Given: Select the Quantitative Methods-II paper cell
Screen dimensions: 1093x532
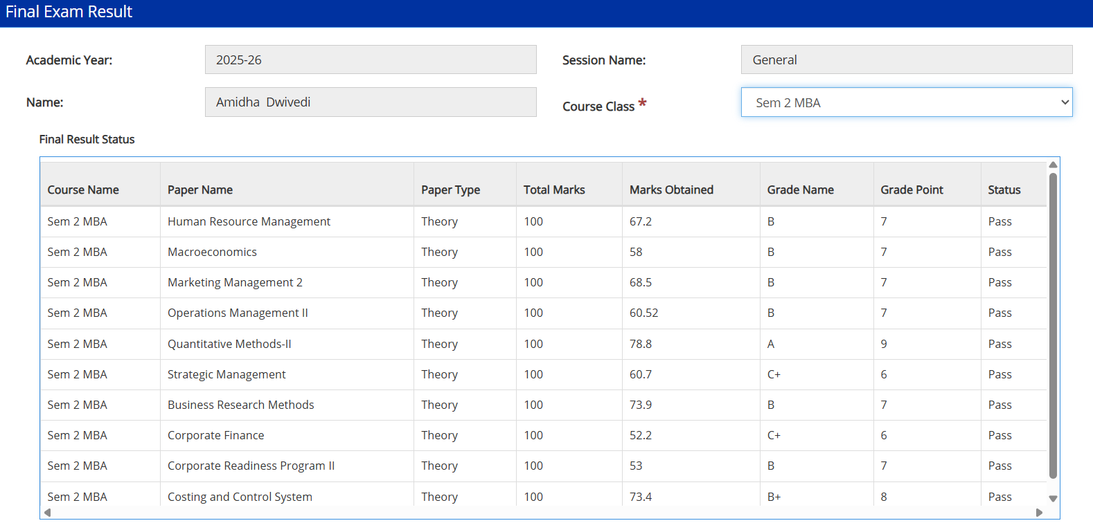Looking at the screenshot, I should tap(229, 344).
